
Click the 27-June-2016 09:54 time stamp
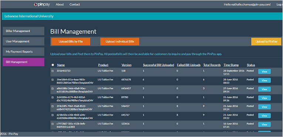[231, 90]
